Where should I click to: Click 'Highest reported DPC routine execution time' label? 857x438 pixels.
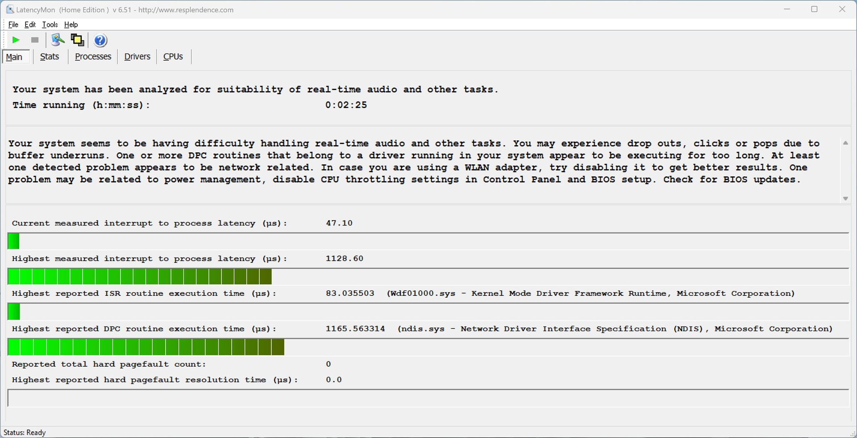pos(144,329)
